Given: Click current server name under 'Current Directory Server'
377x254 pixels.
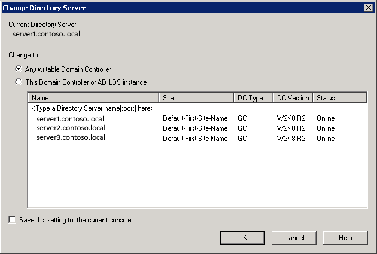Looking at the screenshot, I should coord(46,34).
